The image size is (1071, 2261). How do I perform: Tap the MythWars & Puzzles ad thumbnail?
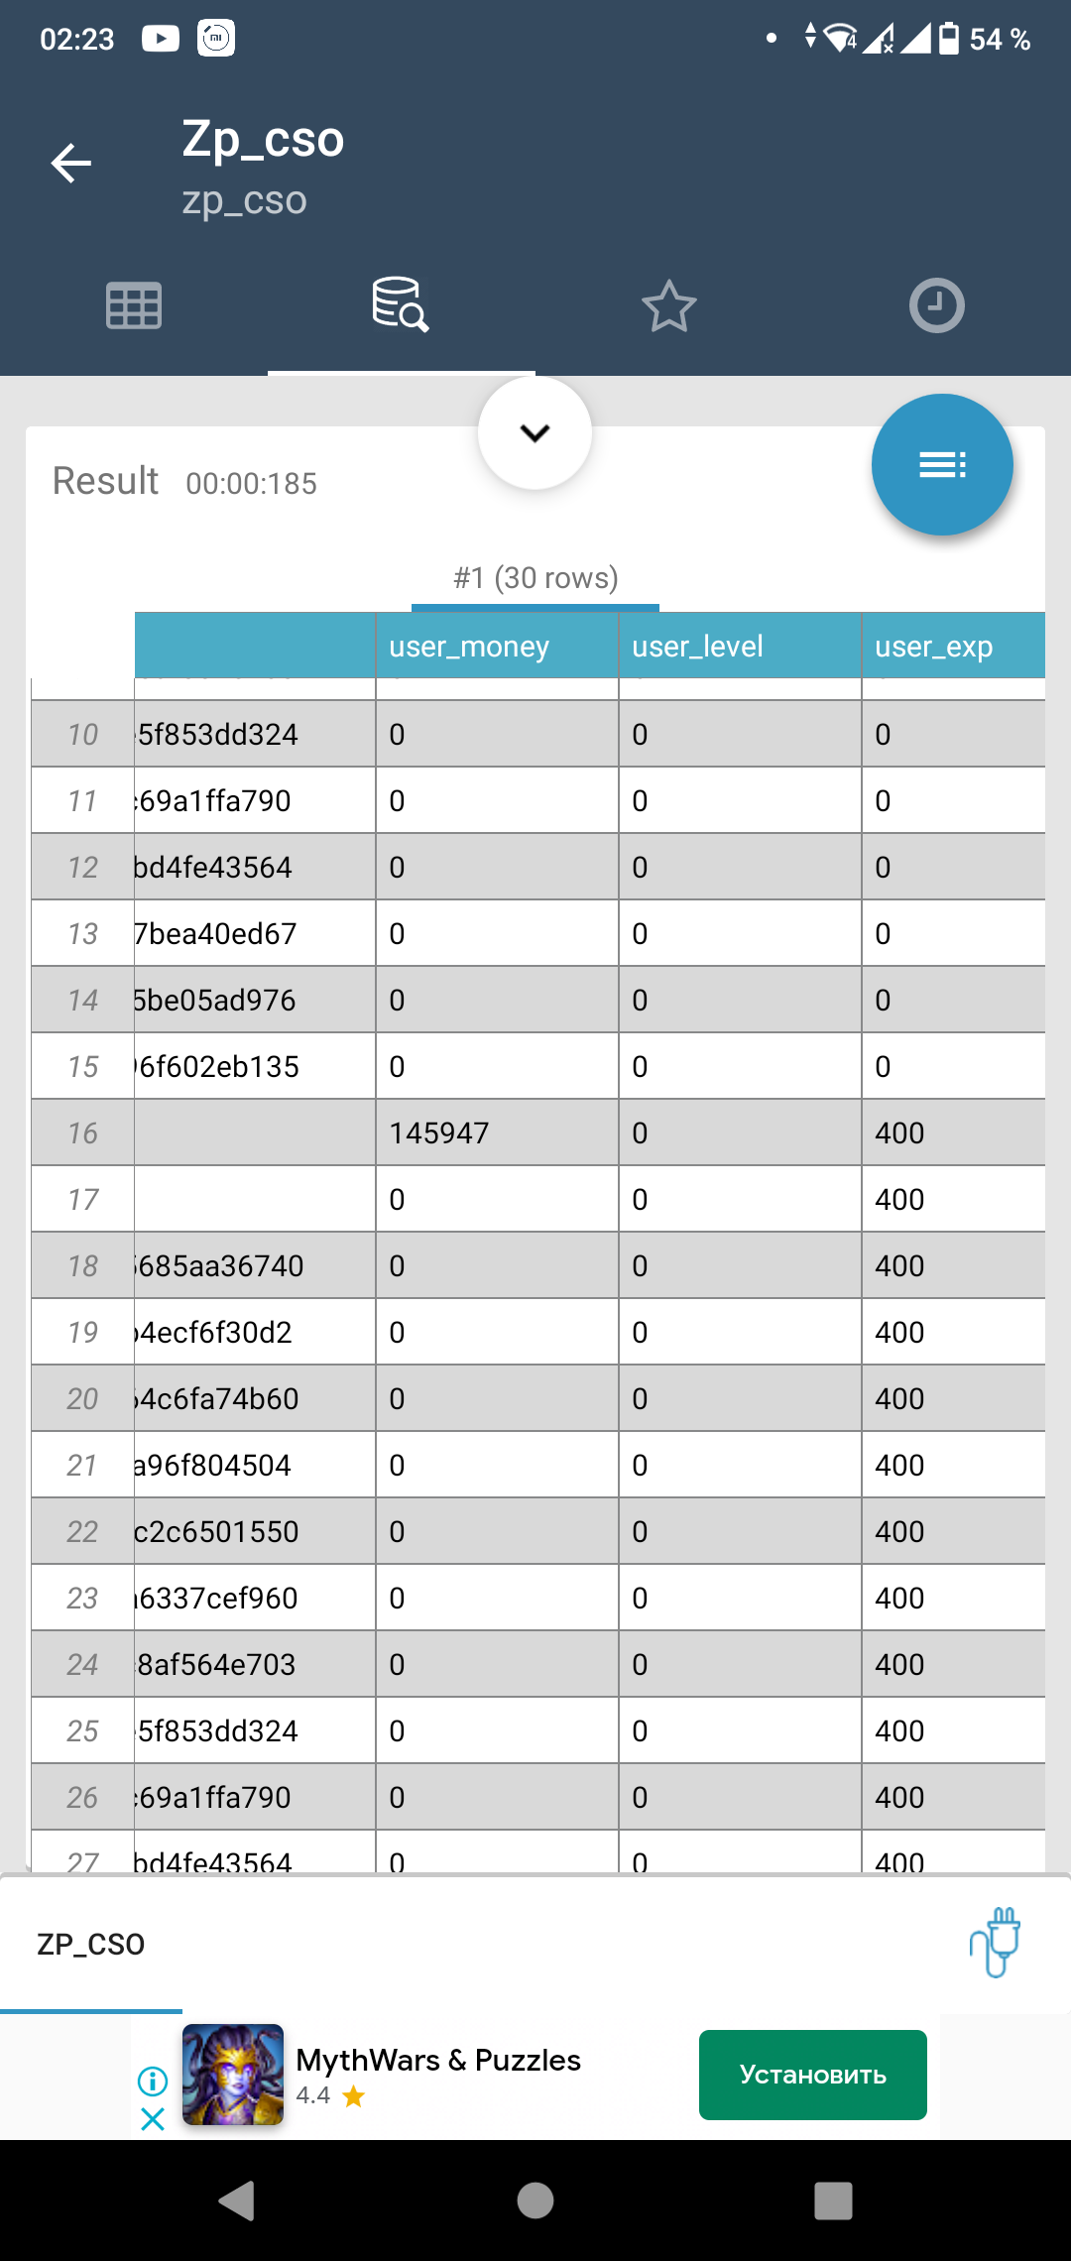233,2075
